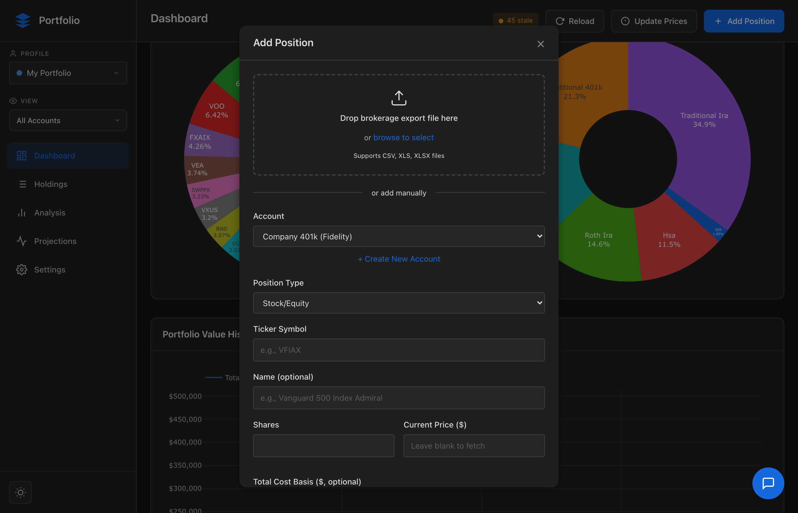Open Analysis using the bar chart icon
This screenshot has width=798, height=513.
(x=22, y=213)
